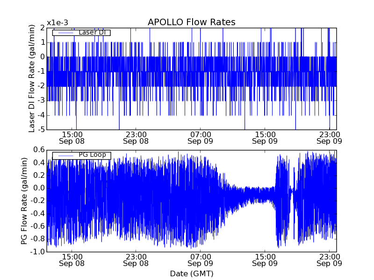This screenshot has width=374, height=280.
Task: Click the Date (GMT) x-axis label
Action: [191, 273]
